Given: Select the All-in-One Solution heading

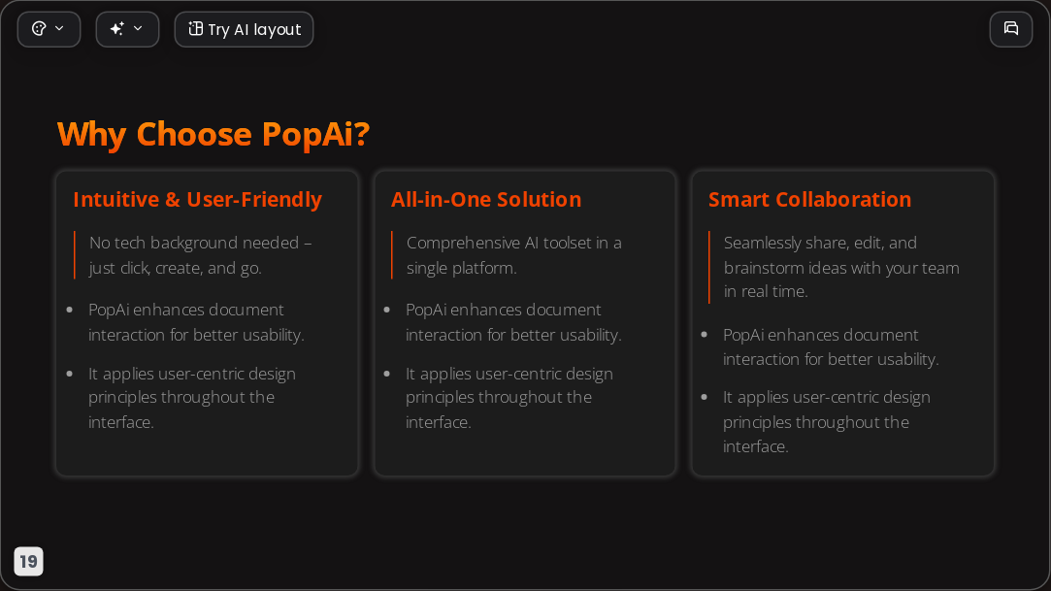Looking at the screenshot, I should pos(486,199).
